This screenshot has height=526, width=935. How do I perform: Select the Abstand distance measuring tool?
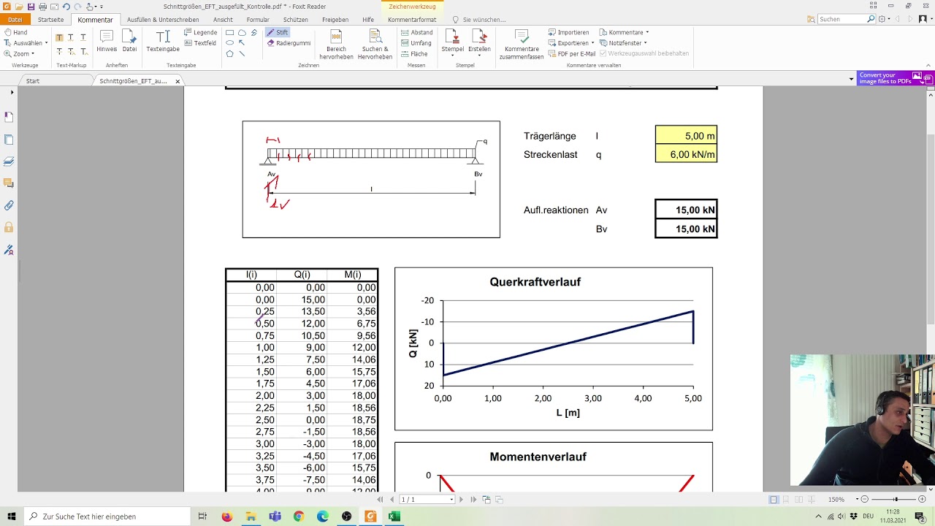point(416,32)
